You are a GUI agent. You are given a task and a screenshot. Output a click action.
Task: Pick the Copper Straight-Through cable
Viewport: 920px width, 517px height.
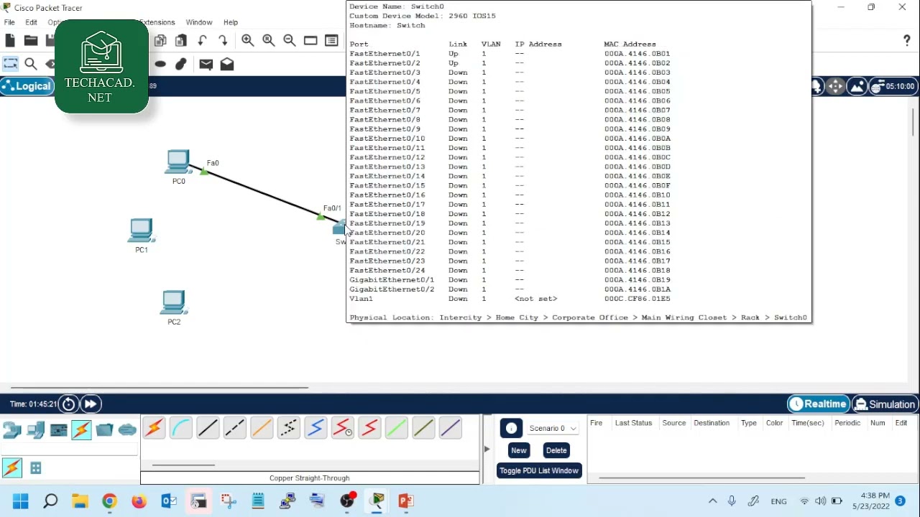(208, 429)
